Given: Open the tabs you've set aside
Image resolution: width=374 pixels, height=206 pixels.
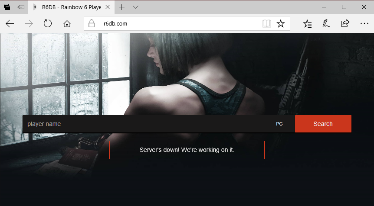Looking at the screenshot, I should (x=7, y=7).
